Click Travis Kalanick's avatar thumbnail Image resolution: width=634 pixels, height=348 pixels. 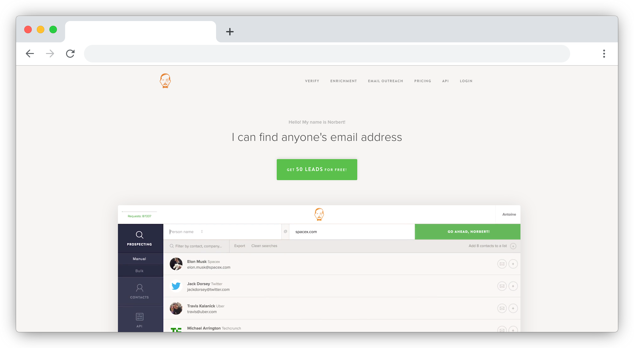[176, 308]
